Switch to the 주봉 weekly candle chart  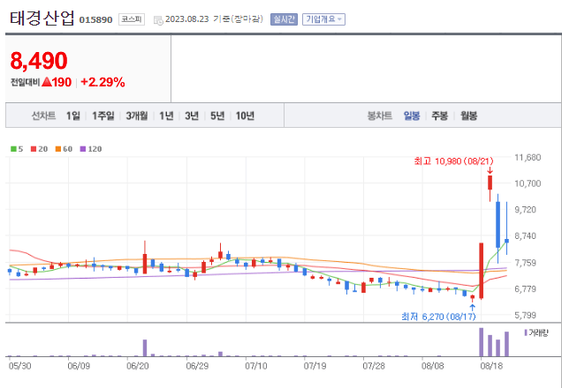pyautogui.click(x=439, y=116)
